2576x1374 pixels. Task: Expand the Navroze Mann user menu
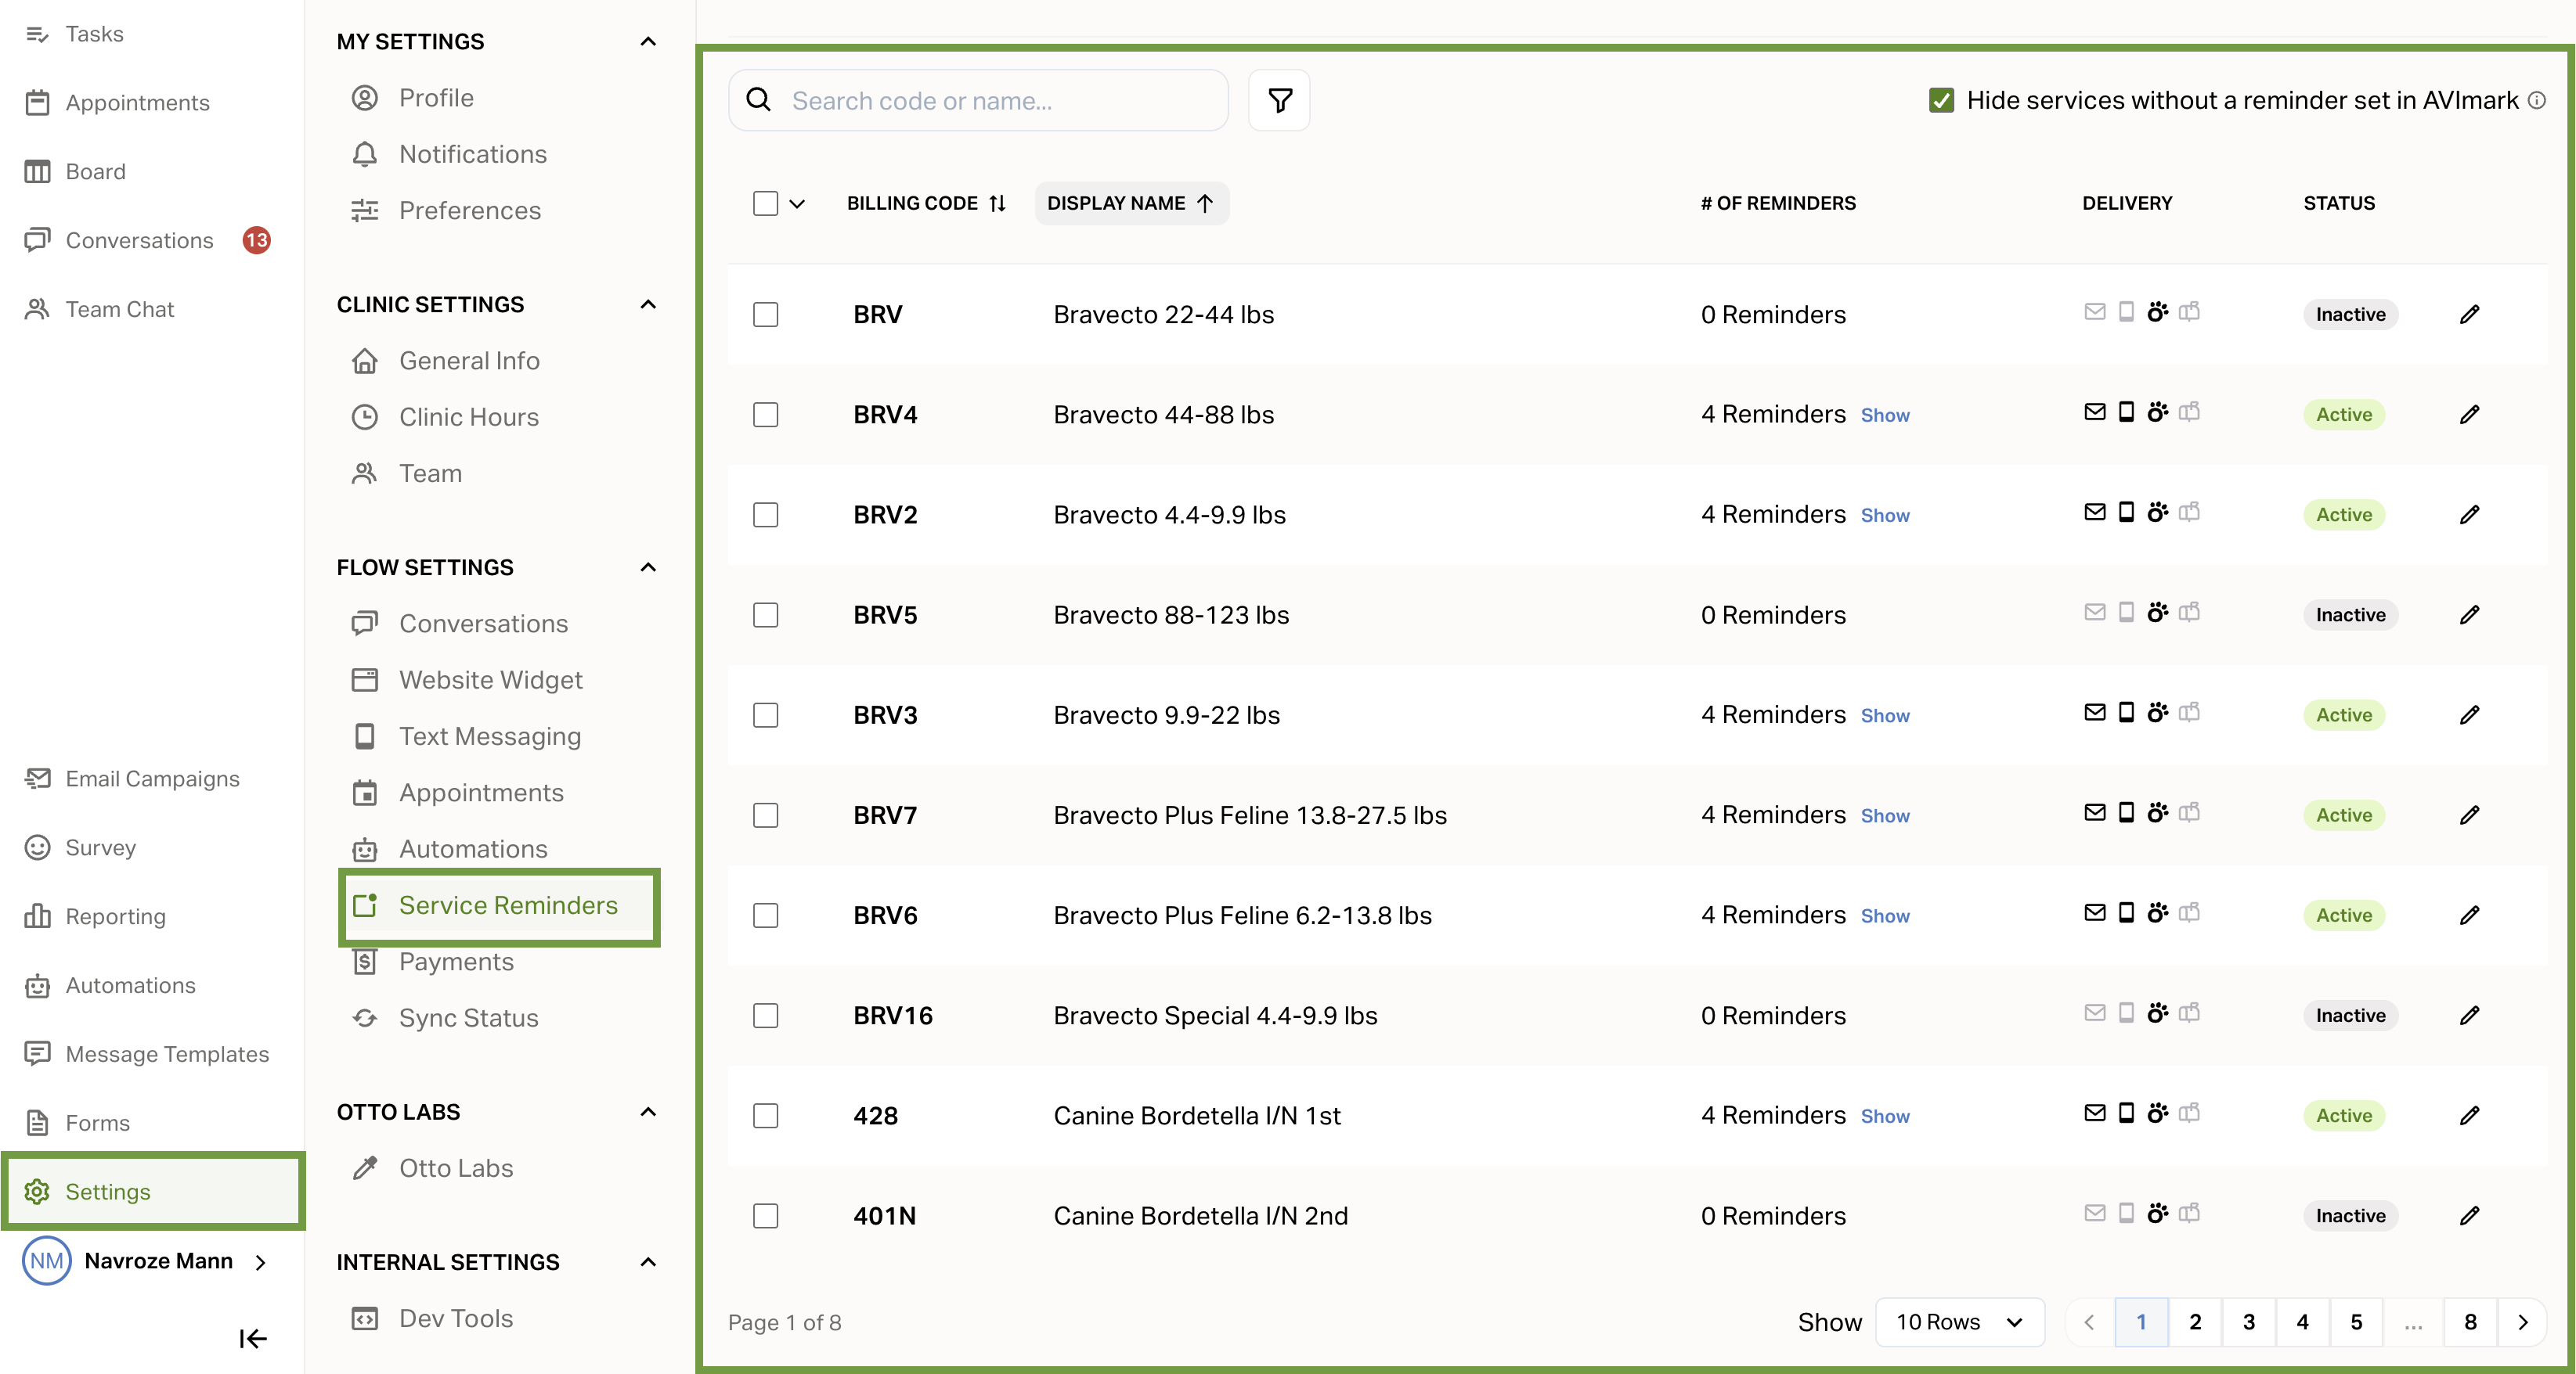pos(261,1262)
